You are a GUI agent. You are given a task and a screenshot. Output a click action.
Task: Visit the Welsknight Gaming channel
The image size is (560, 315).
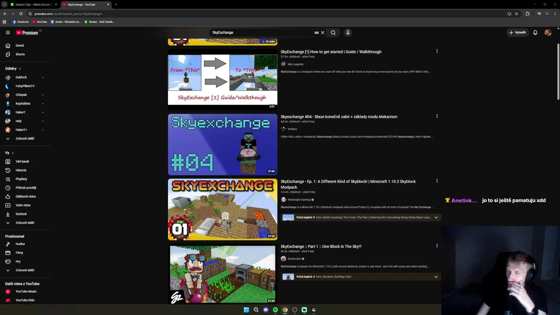coord(299,199)
